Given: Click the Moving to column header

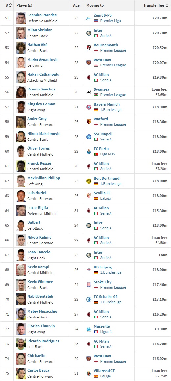Looking at the screenshot, I should tap(95, 5).
